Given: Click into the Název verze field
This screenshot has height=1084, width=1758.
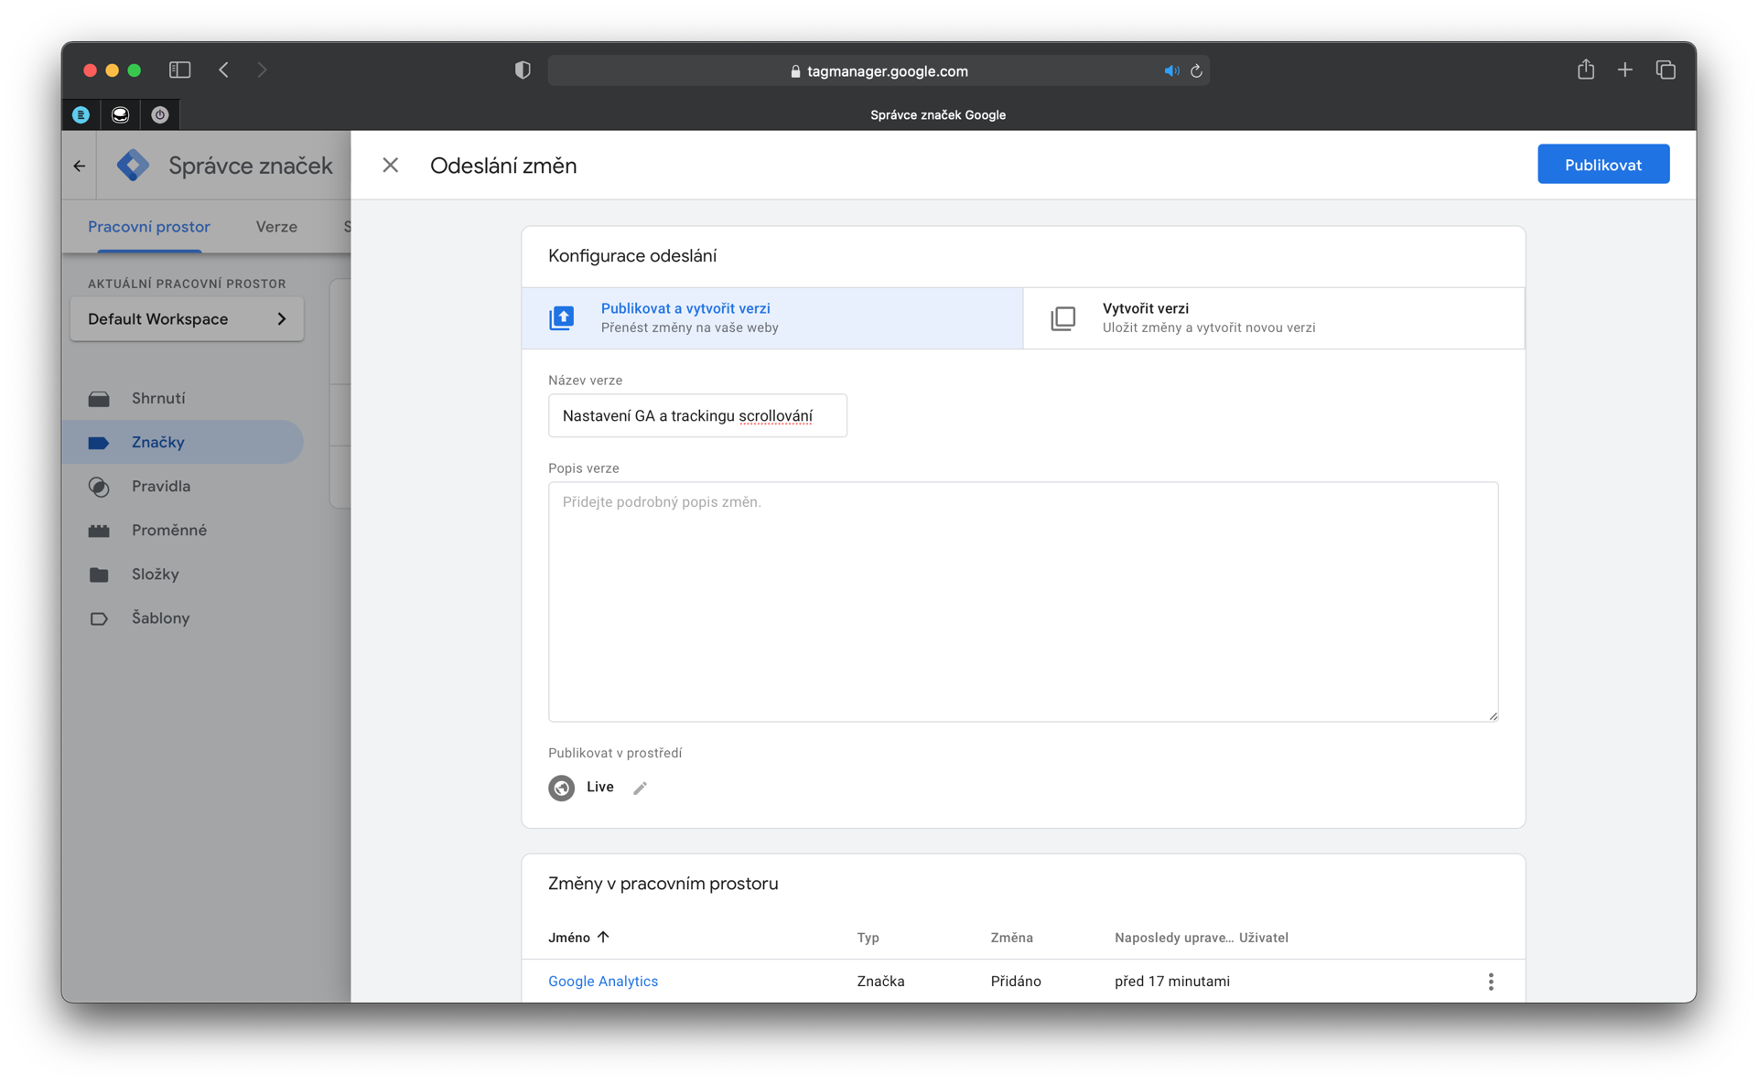Looking at the screenshot, I should [x=696, y=416].
